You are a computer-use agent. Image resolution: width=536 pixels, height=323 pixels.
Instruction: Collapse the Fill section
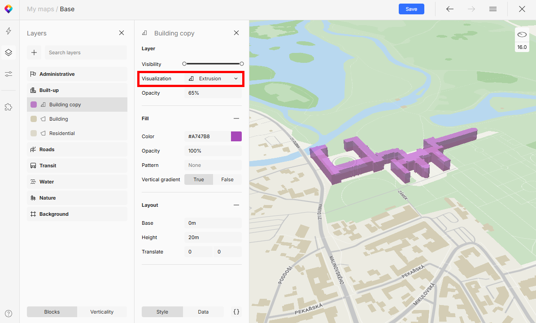point(236,118)
